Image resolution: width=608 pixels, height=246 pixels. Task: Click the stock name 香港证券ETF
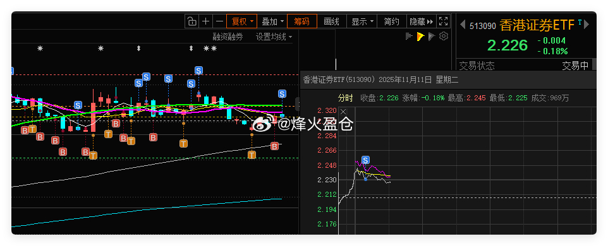click(537, 25)
